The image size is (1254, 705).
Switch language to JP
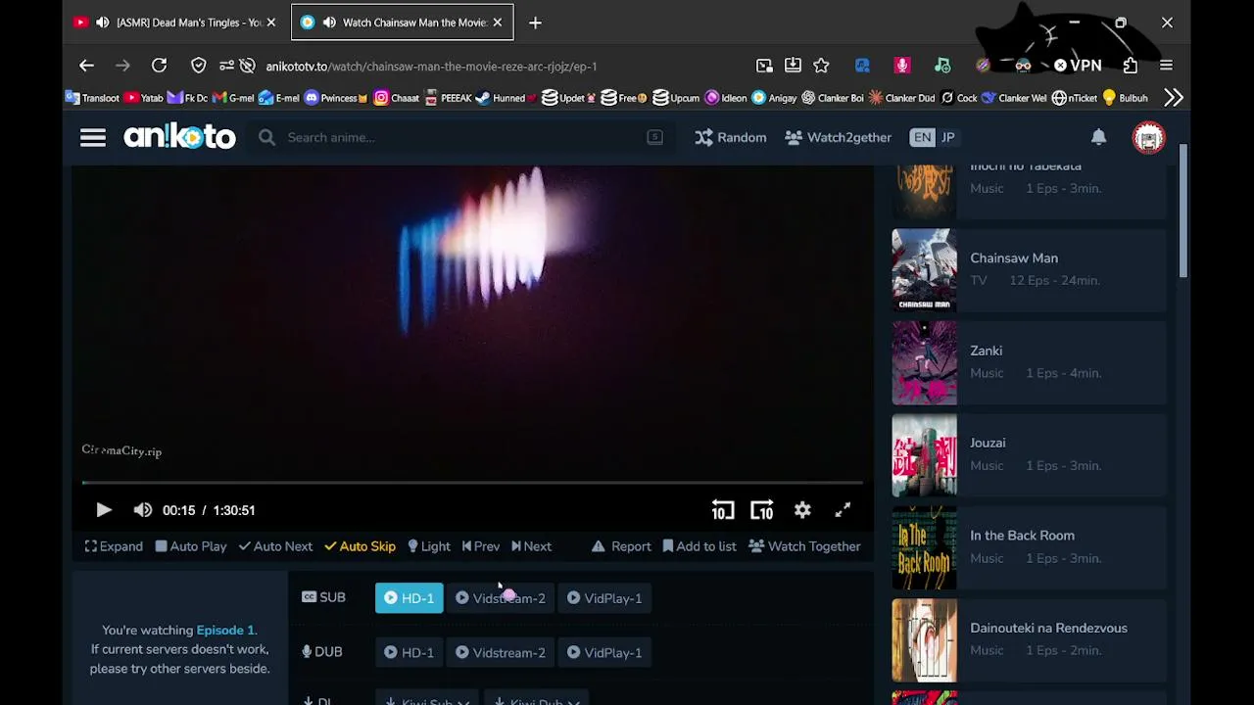pos(947,137)
